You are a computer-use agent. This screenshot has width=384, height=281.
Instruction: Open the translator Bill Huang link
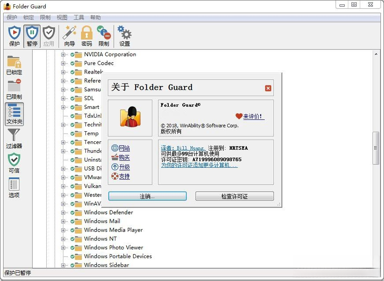point(183,148)
